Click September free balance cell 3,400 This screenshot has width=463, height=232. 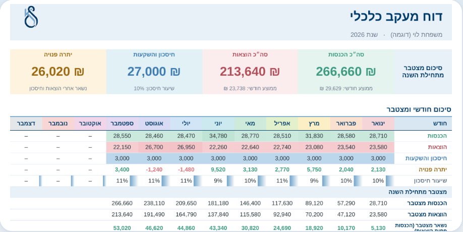click(122, 169)
